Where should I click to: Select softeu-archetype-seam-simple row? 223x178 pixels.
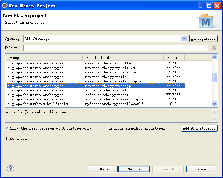(96, 99)
